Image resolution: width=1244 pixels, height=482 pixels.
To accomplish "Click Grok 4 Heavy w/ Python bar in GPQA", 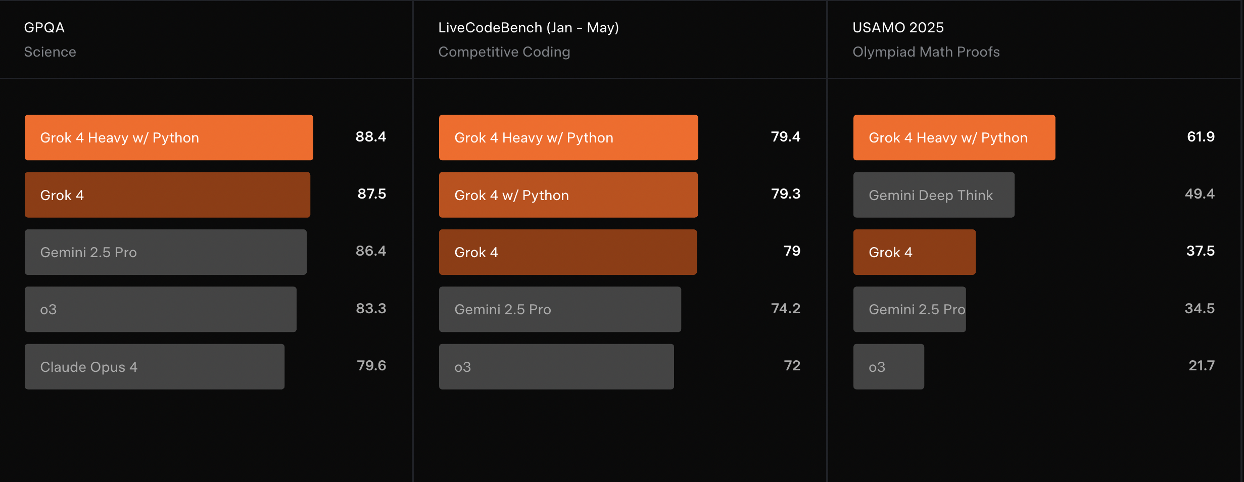I will [x=169, y=137].
